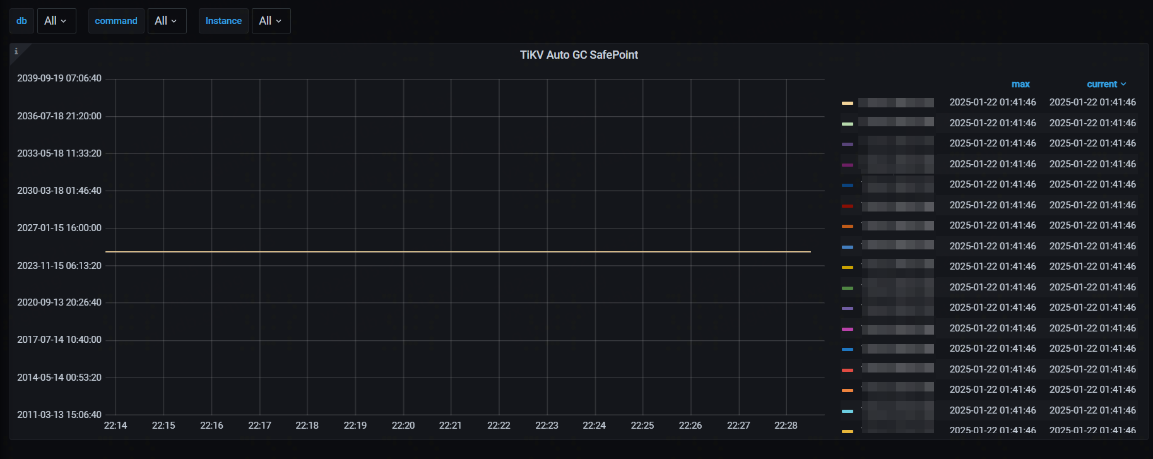Viewport: 1153px width, 459px height.
Task: Sort legend by the current column
Action: click(1106, 84)
